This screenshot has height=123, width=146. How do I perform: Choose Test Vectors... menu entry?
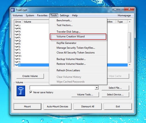click(78, 25)
